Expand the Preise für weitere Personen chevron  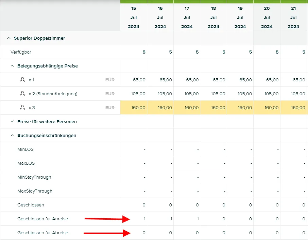12,121
